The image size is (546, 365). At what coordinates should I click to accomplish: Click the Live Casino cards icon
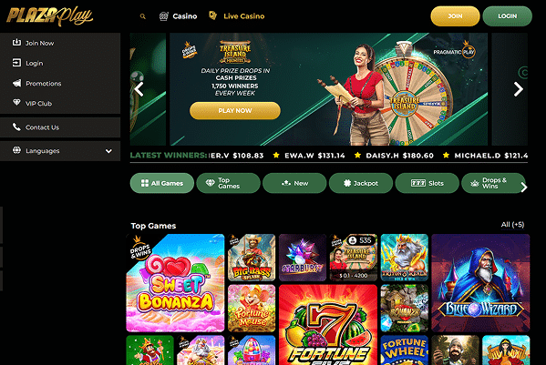pos(212,15)
